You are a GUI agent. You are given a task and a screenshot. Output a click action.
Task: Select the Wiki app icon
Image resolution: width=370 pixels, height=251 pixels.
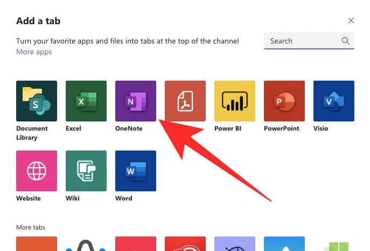click(x=86, y=171)
